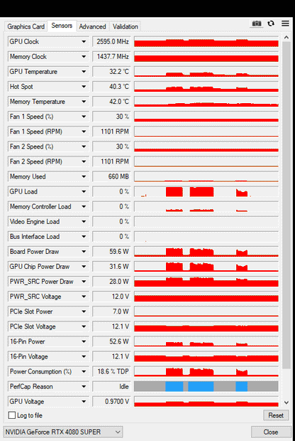This screenshot has height=441, width=295.
Task: Expand PerfCap Reason dropdown arrow
Action: 84,386
